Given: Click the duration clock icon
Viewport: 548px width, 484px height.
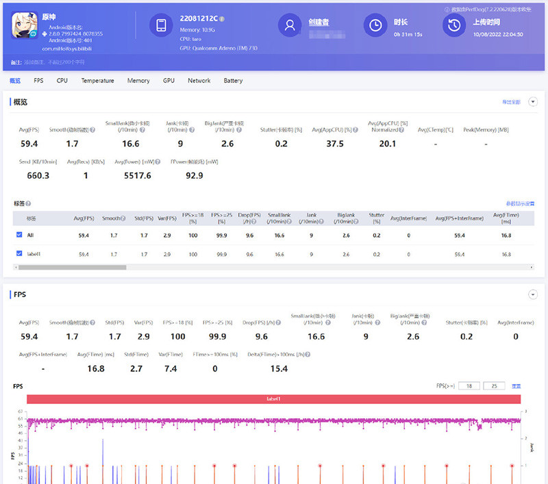Looking at the screenshot, I should pyautogui.click(x=375, y=26).
